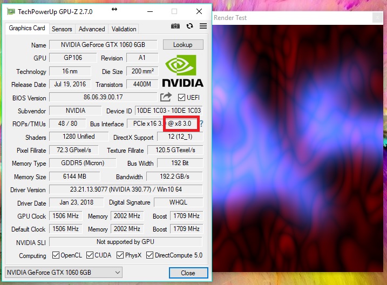Open the Advanced tab
Image resolution: width=387 pixels, height=285 pixels.
(92, 29)
